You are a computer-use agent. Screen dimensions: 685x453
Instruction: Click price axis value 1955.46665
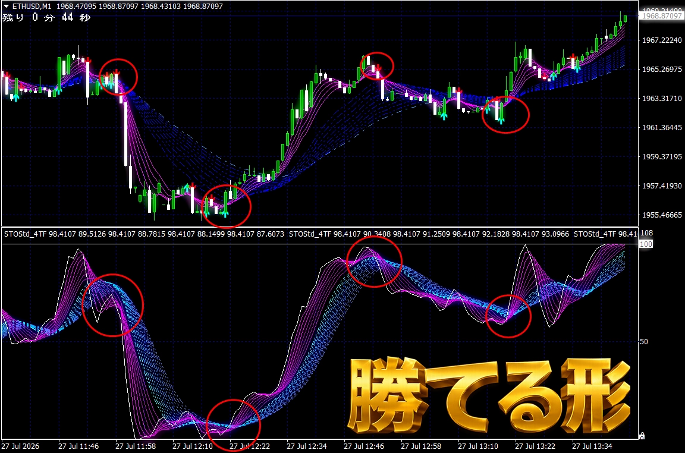pos(661,215)
